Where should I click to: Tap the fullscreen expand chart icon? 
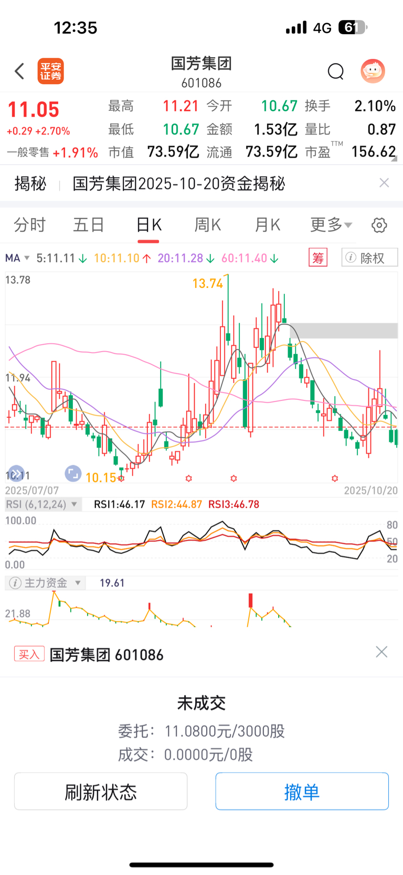[x=73, y=473]
